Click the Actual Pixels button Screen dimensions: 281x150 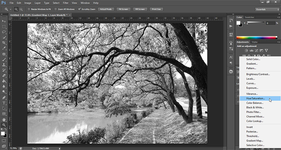coord(106,9)
